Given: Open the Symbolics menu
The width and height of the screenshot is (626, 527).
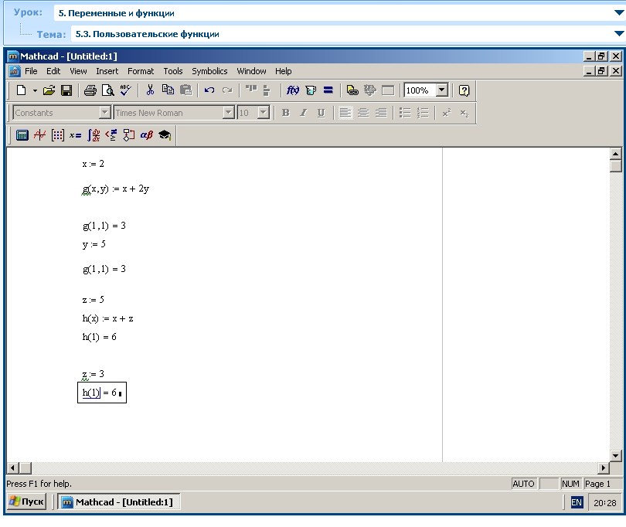Looking at the screenshot, I should click(209, 71).
